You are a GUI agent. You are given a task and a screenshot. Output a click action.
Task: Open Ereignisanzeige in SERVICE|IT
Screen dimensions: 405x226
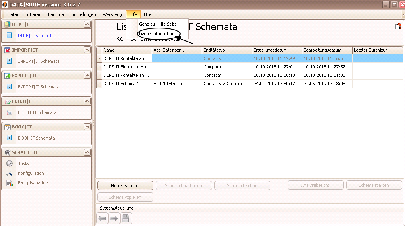pyautogui.click(x=33, y=183)
